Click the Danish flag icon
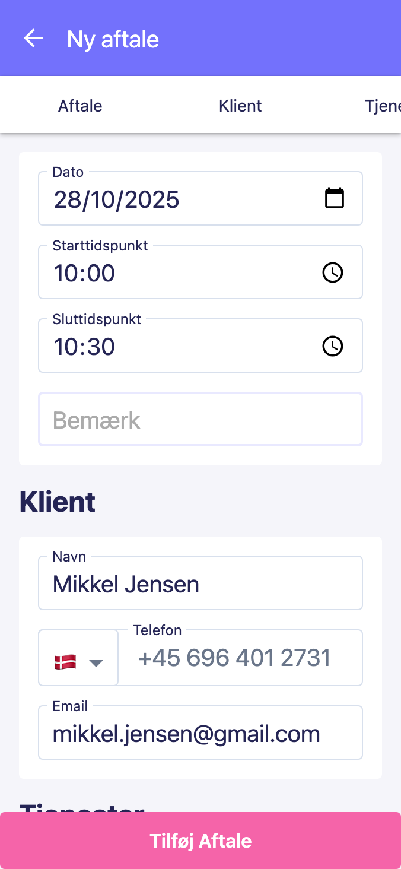 click(x=65, y=662)
